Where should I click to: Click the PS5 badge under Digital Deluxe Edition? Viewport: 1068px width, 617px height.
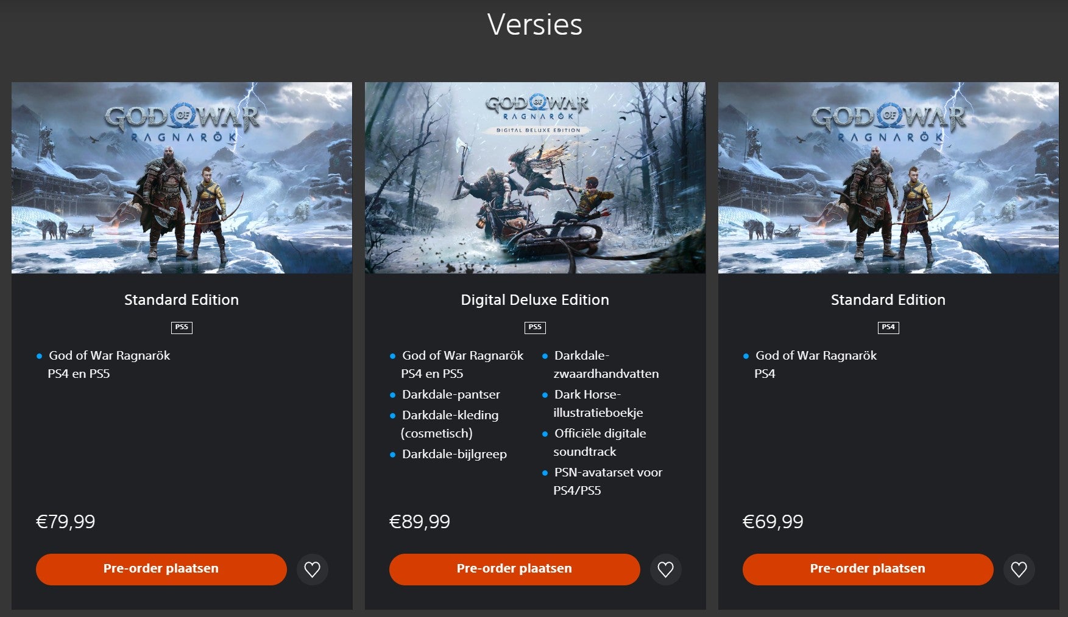(535, 327)
